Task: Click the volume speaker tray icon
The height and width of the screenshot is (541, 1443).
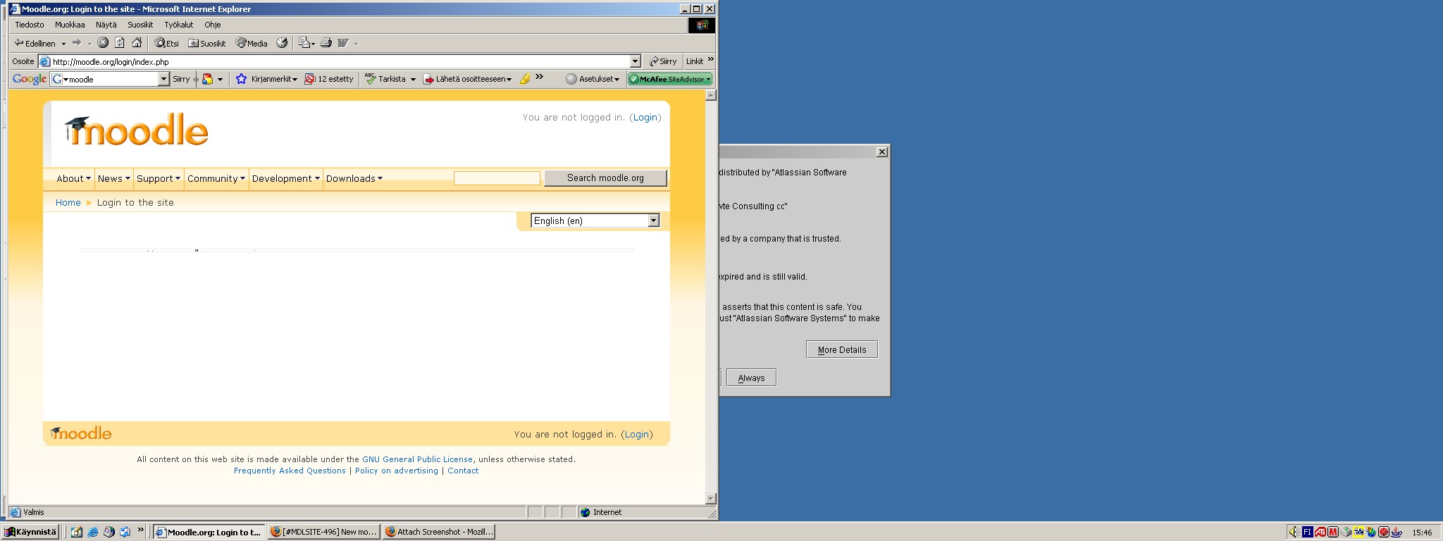Action: pos(1294,533)
